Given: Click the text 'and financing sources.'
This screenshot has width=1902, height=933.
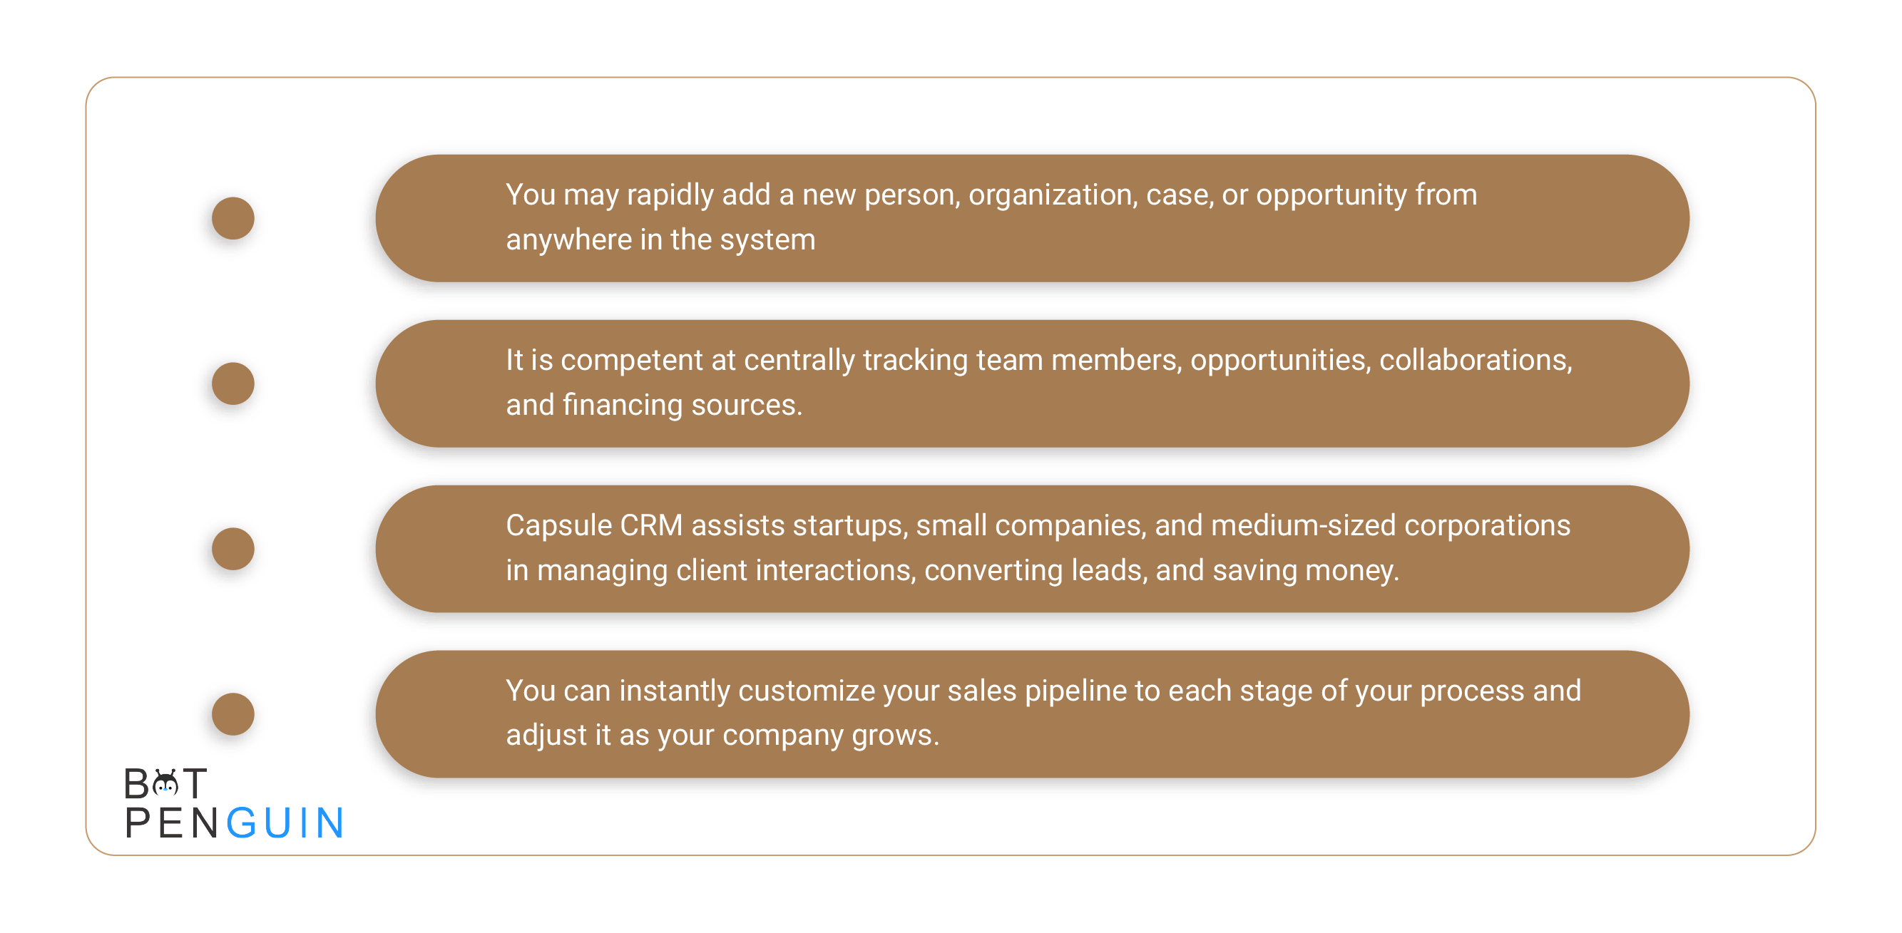Looking at the screenshot, I should point(653,406).
